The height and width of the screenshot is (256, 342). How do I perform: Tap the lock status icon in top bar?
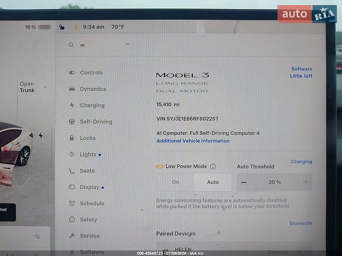click(x=62, y=27)
